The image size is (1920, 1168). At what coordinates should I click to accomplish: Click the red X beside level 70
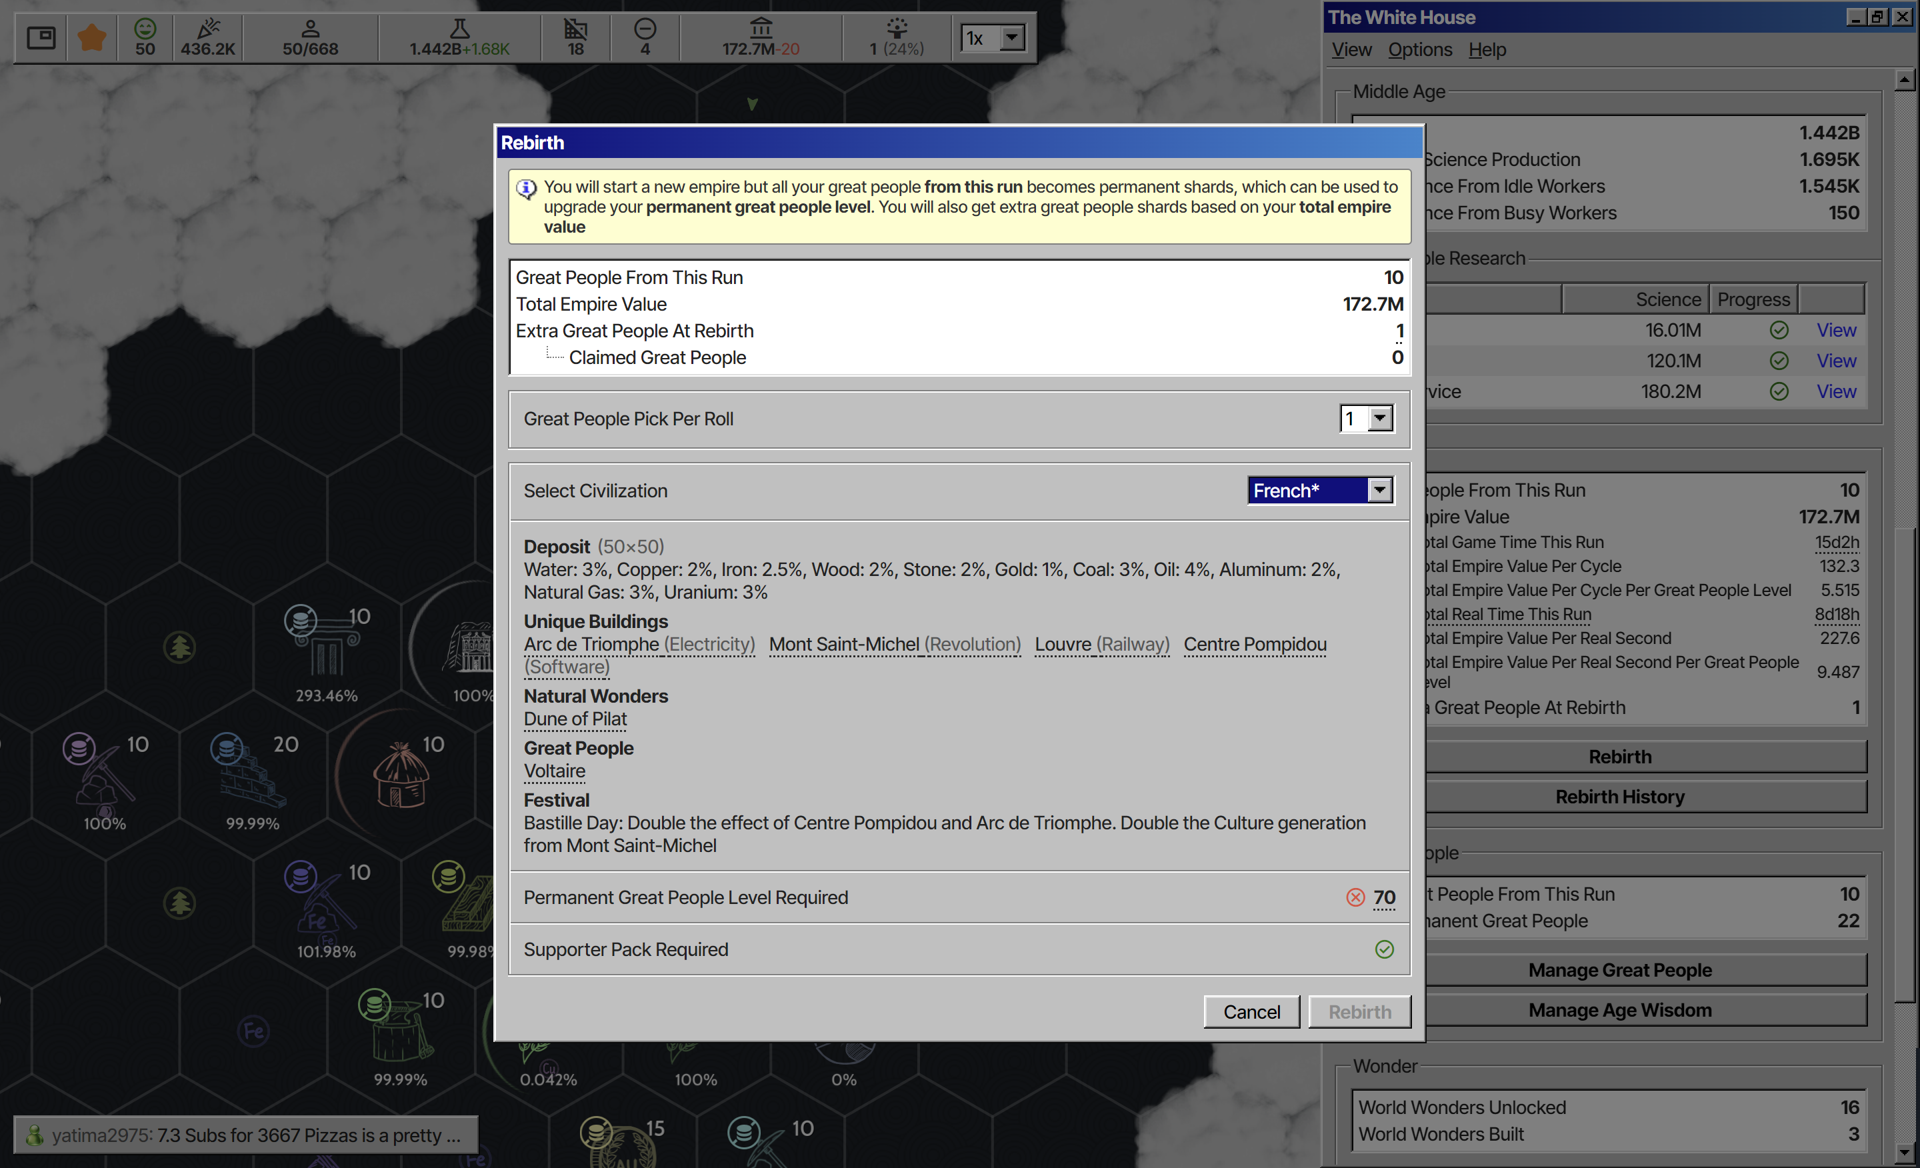[1355, 897]
